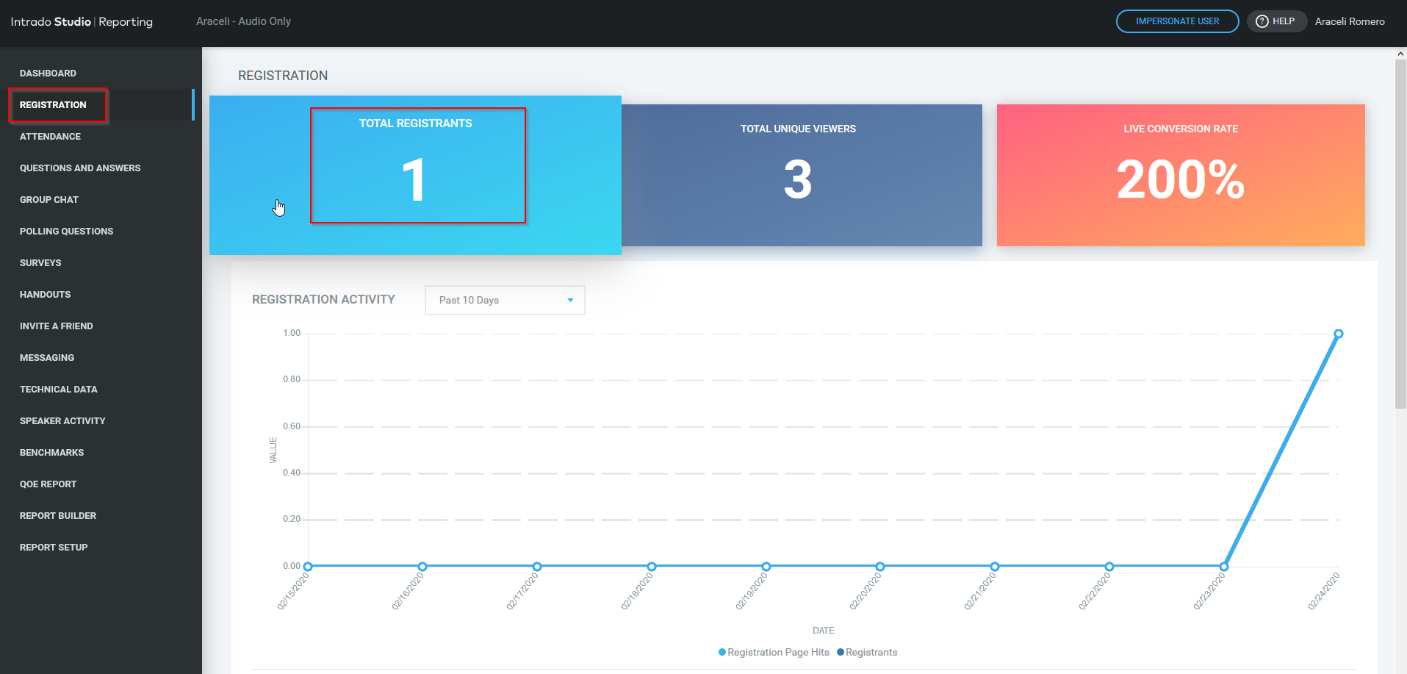1407x674 pixels.
Task: Click the Live Conversion Rate card
Action: (x=1181, y=175)
